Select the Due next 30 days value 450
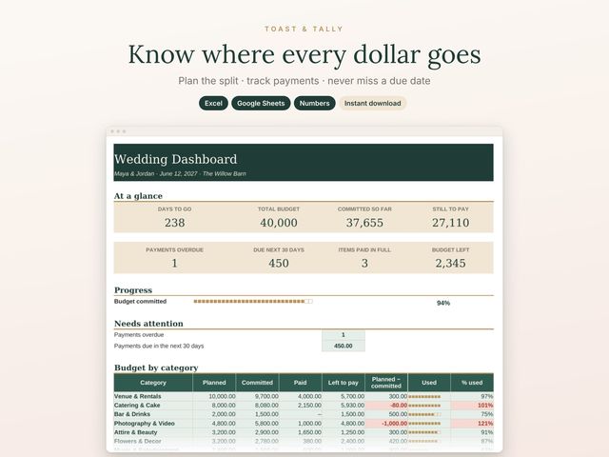Viewport: 609px width, 457px height. (x=279, y=263)
